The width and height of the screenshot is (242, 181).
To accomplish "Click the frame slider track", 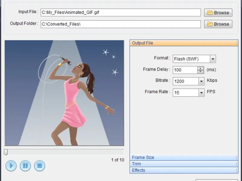I will [x=64, y=152].
